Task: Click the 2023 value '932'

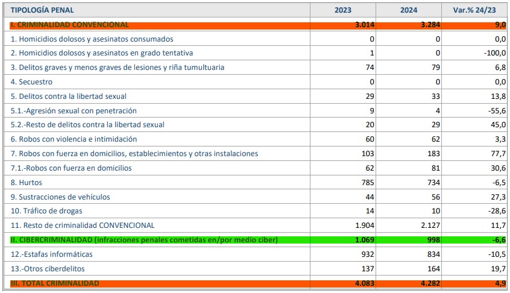Action: click(368, 254)
